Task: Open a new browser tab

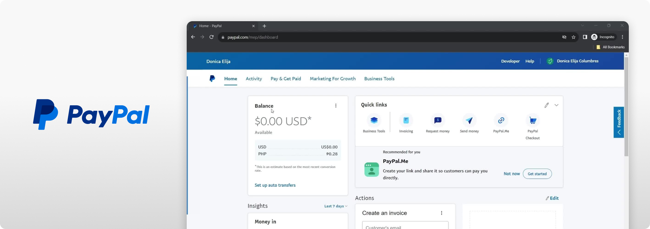Action: [x=264, y=26]
